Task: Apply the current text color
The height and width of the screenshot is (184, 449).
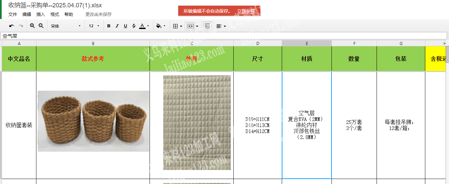Action: pos(142,26)
